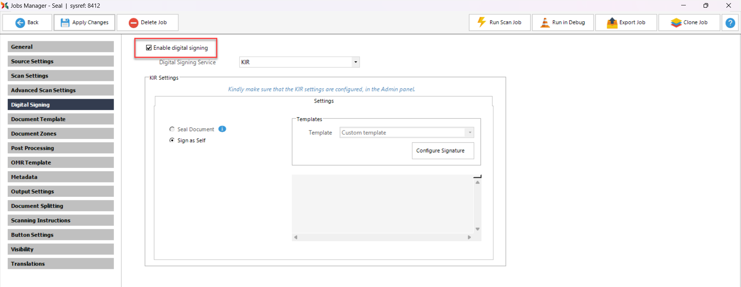Image resolution: width=741 pixels, height=287 pixels.
Task: Open the Document Template section
Action: coord(61,119)
